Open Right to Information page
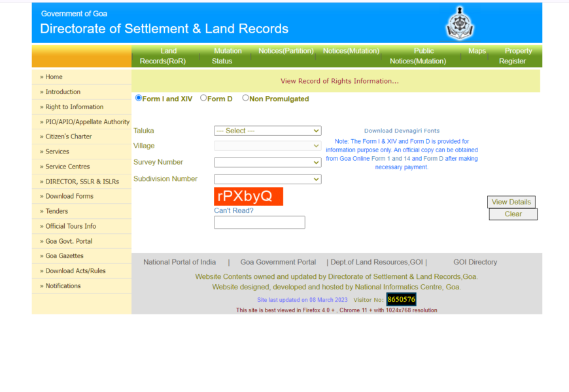569x392 pixels. tap(75, 107)
